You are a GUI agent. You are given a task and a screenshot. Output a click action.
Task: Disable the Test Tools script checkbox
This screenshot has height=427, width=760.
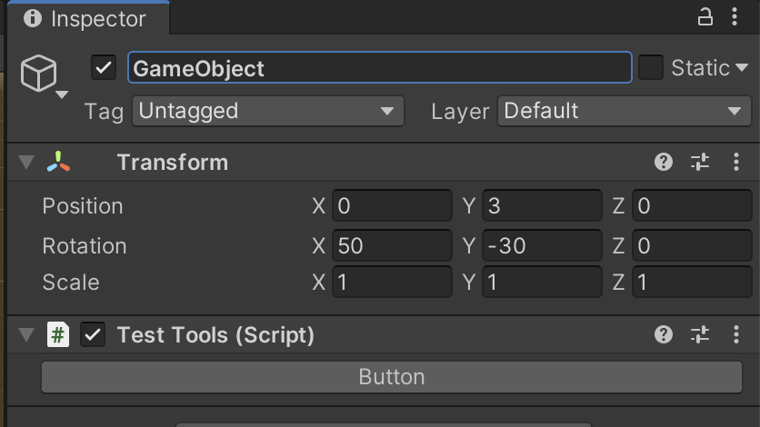tap(93, 334)
